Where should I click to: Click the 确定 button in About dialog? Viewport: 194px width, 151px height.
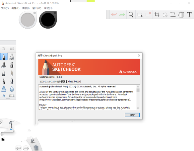(132, 115)
